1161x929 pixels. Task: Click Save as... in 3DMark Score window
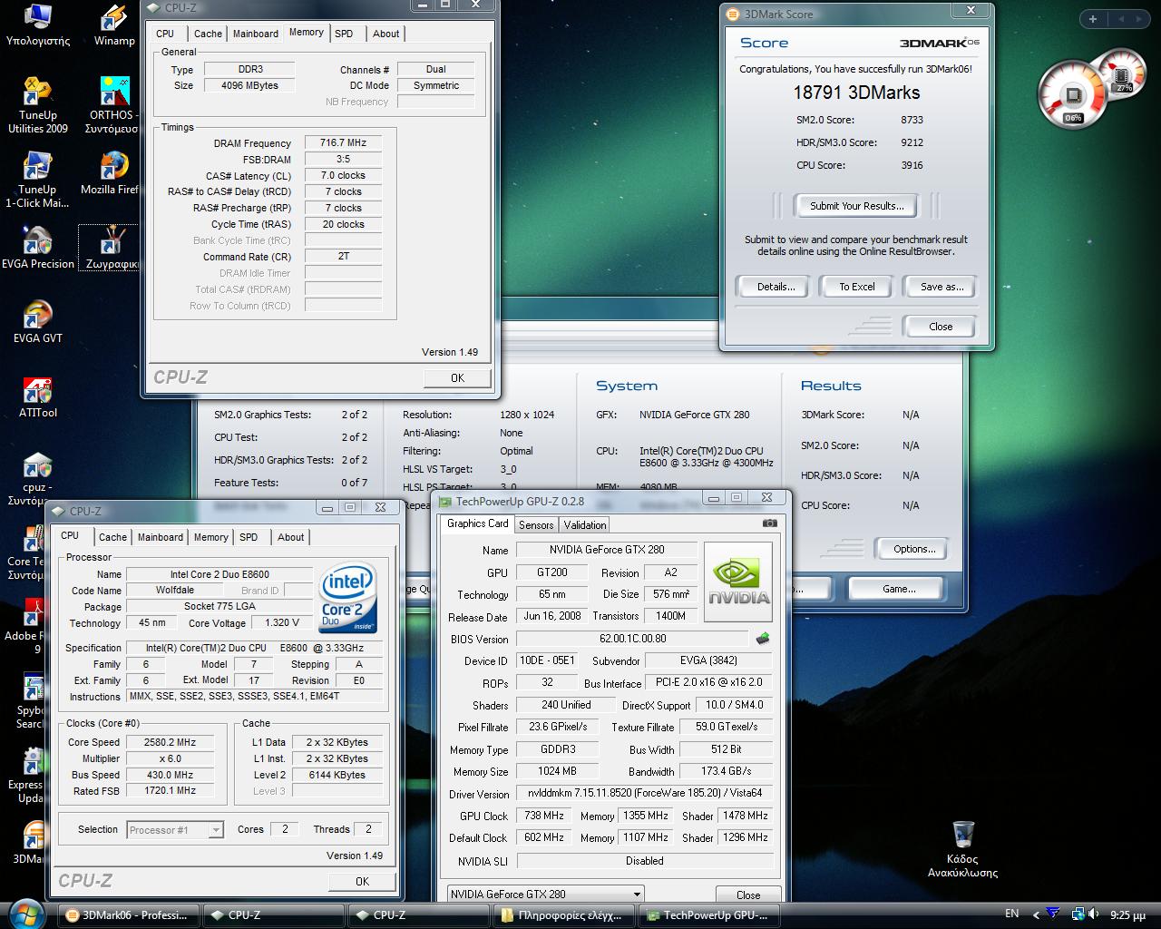click(941, 287)
